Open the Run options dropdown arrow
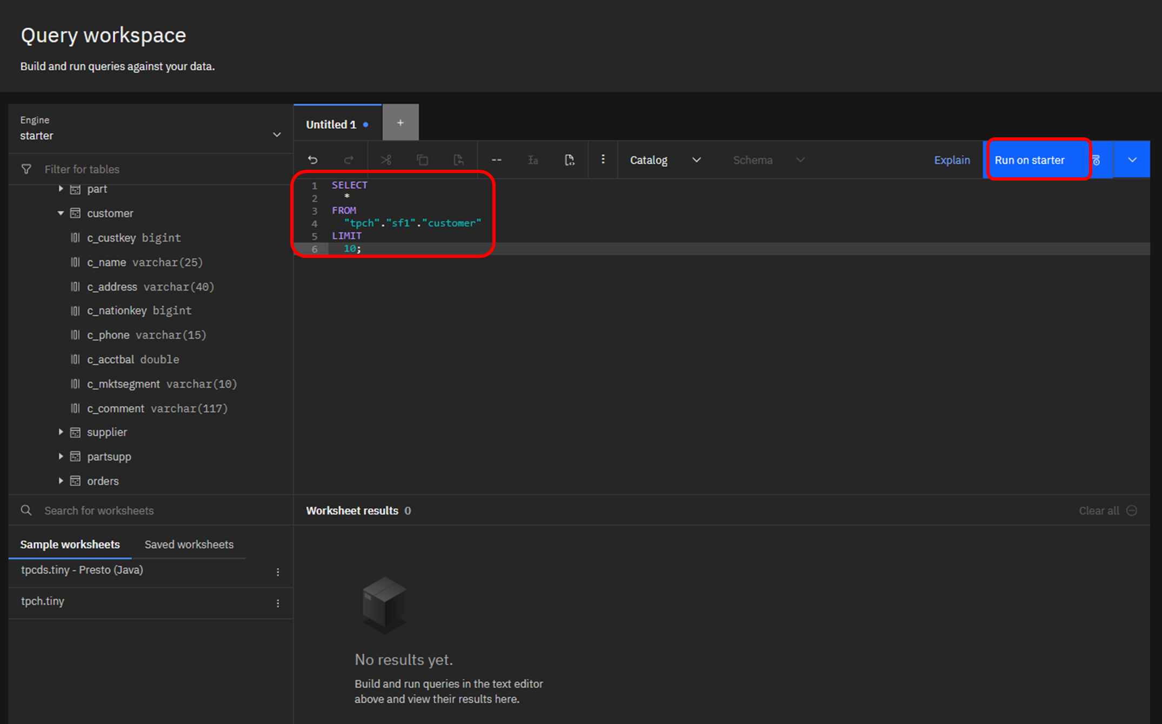Screen dimensions: 1162x724 pos(1132,160)
